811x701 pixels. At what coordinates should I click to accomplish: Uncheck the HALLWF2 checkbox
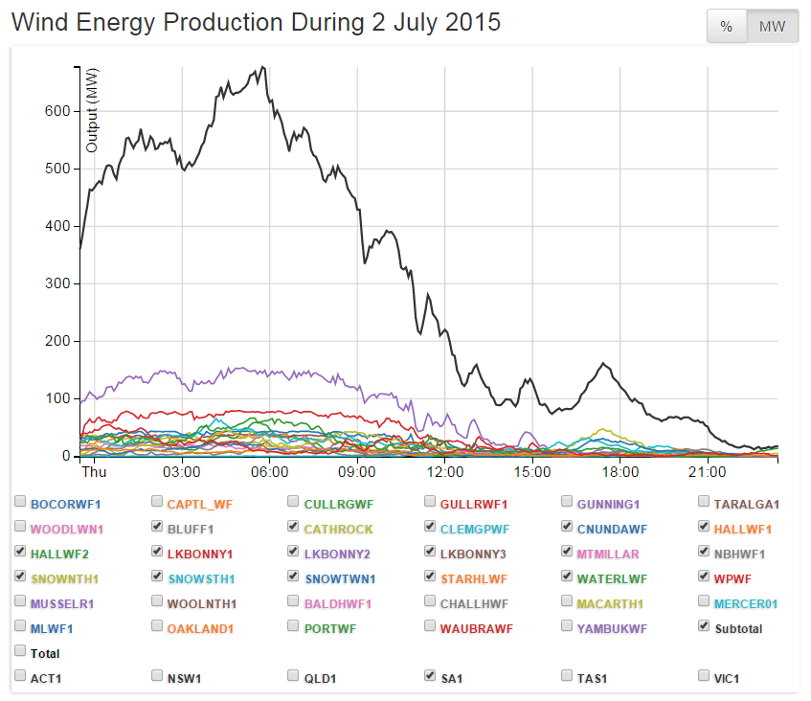tap(20, 552)
